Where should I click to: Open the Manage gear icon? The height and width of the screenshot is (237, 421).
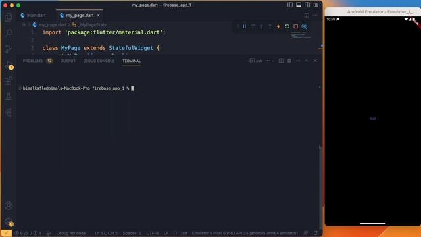coord(9,222)
